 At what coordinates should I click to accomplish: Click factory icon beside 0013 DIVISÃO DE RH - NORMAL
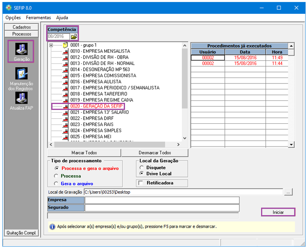point(65,63)
